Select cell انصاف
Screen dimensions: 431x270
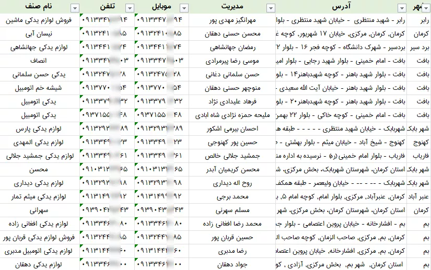coord(40,61)
